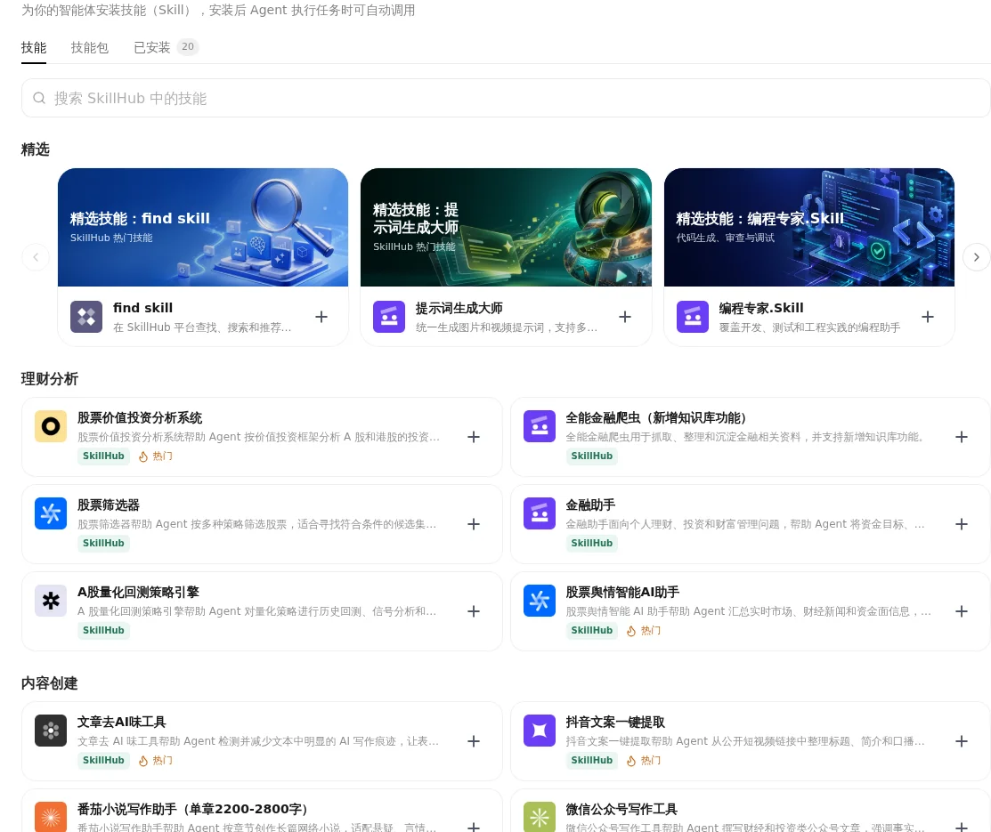Install 股票价值投资分析系统 via plus icon

coord(474,437)
